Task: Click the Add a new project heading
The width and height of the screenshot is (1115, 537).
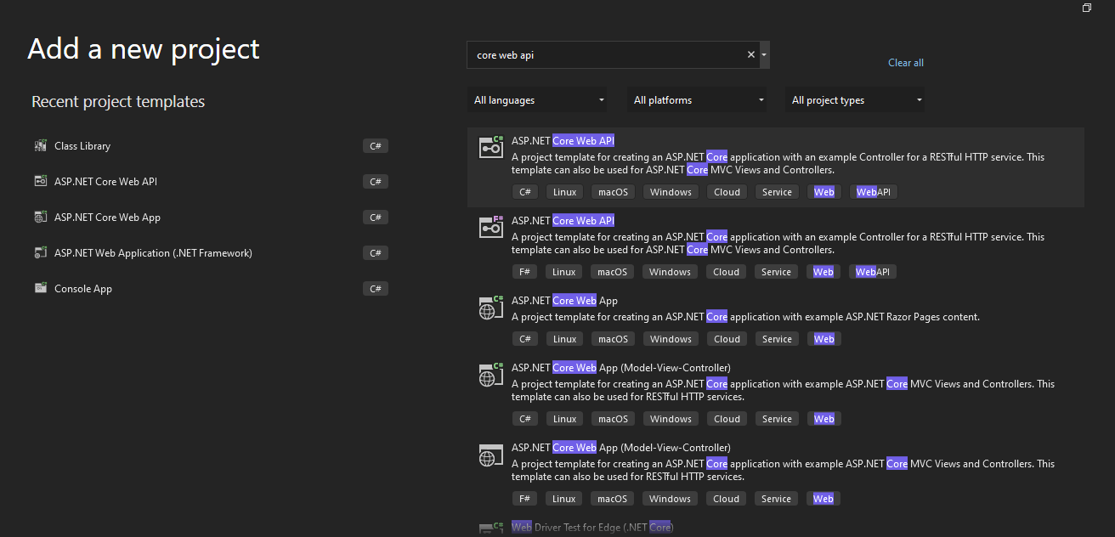Action: coord(144,49)
